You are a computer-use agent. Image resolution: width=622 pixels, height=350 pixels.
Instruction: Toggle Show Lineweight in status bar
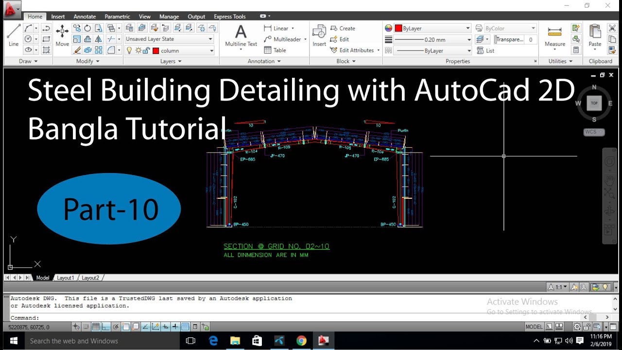point(175,327)
